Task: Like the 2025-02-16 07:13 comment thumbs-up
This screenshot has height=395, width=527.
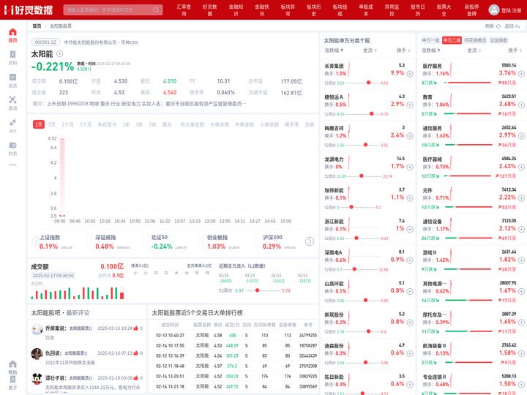Action: click(x=136, y=353)
